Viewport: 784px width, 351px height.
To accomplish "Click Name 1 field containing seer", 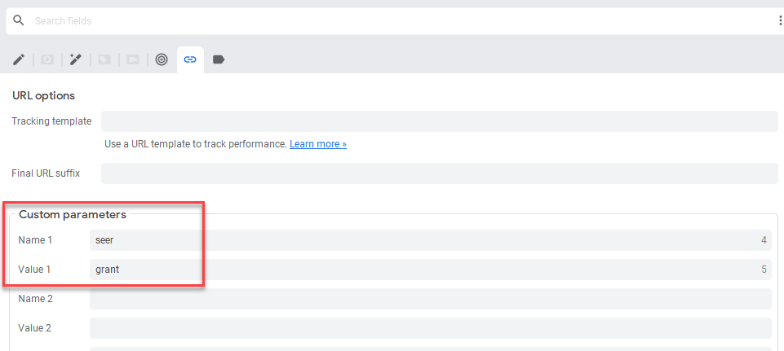I will (x=430, y=240).
